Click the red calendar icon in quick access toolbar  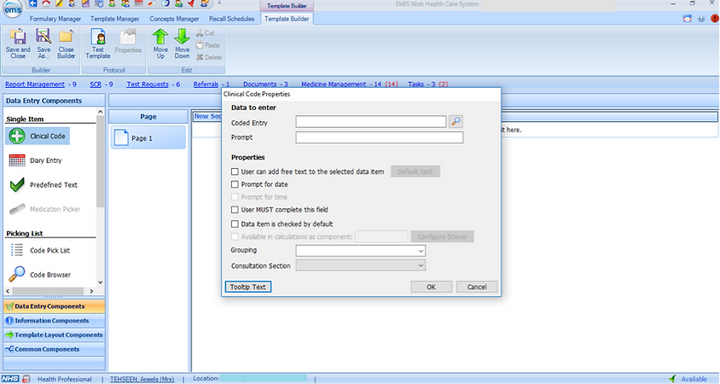(139, 3)
